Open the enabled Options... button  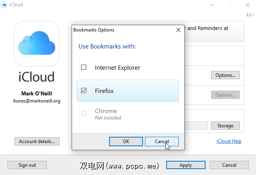coord(225,75)
